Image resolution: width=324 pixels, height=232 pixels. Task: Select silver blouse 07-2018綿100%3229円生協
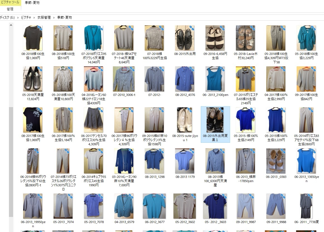(x=154, y=38)
